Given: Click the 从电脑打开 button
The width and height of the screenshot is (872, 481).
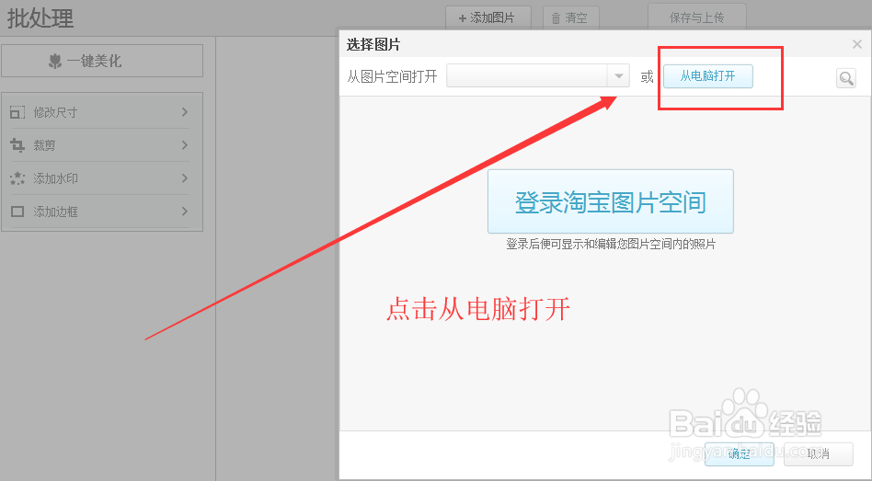Looking at the screenshot, I should pos(708,76).
